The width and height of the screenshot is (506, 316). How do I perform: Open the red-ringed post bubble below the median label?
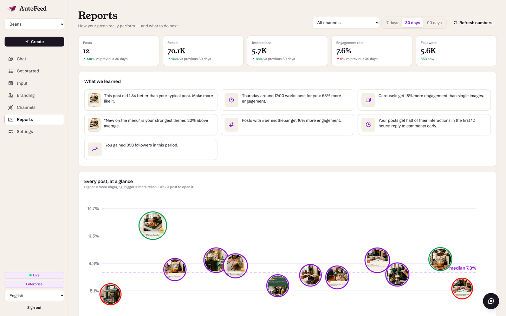(462, 289)
